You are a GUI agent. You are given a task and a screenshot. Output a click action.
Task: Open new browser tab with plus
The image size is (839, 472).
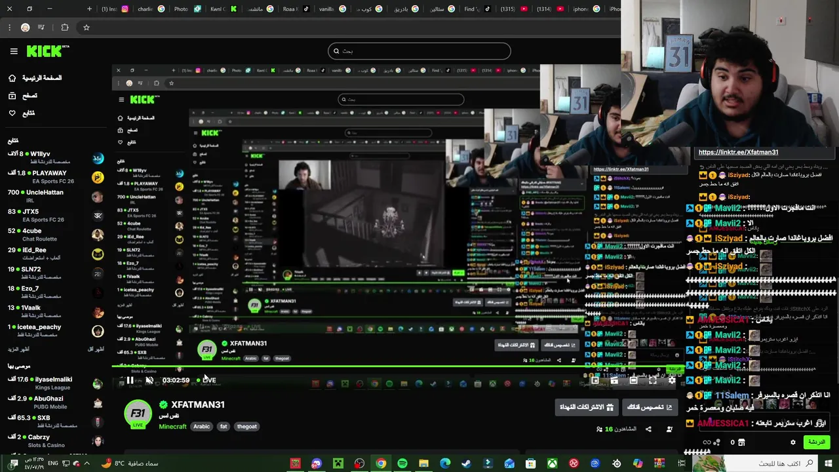coord(89,9)
